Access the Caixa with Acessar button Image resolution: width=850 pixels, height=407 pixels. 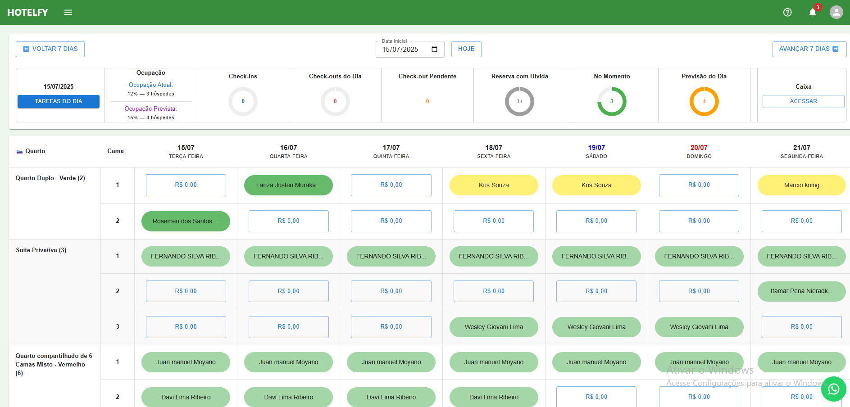tap(803, 101)
